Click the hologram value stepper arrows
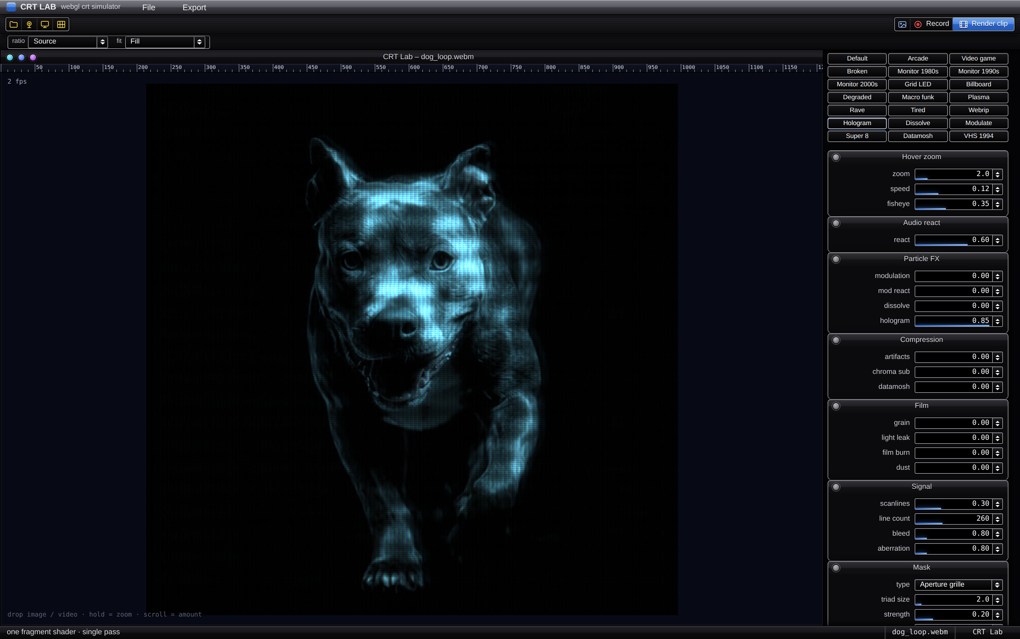1020x639 pixels. pos(997,321)
